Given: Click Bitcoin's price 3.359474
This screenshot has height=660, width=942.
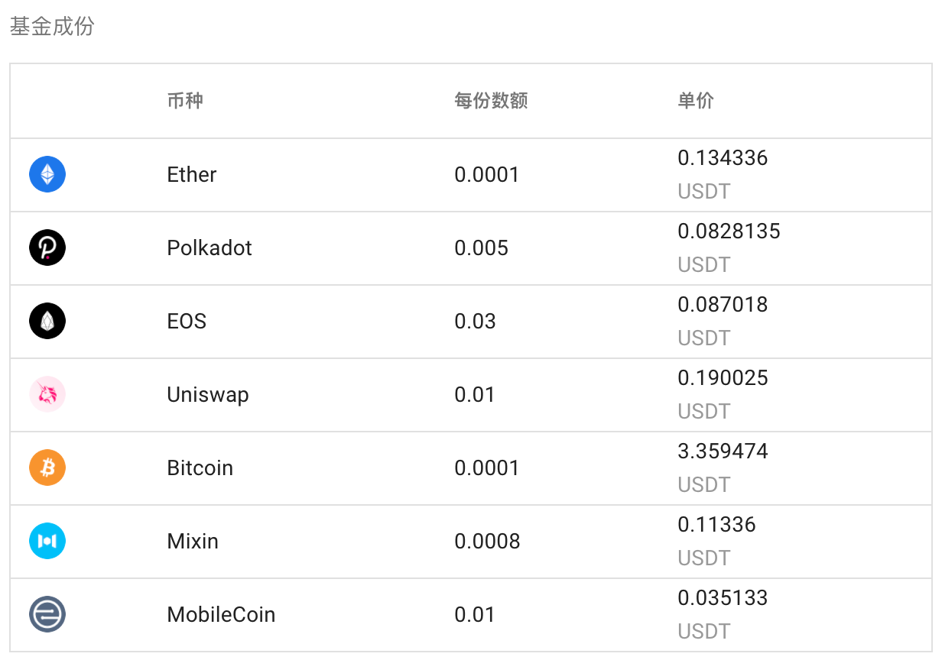Looking at the screenshot, I should (723, 451).
